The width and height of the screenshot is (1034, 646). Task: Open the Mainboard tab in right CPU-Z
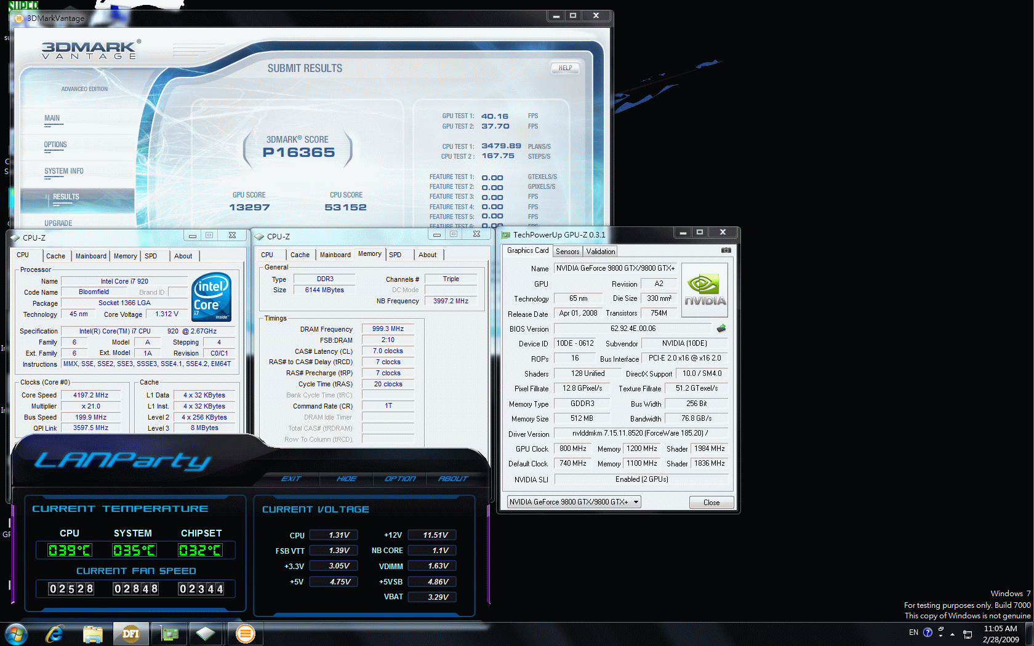coord(335,255)
